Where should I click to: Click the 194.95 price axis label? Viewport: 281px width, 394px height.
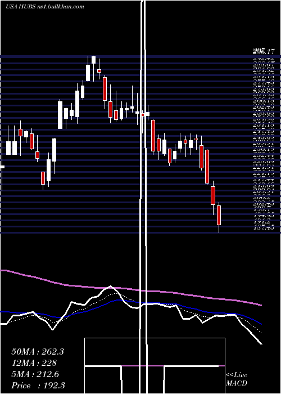click(263, 215)
